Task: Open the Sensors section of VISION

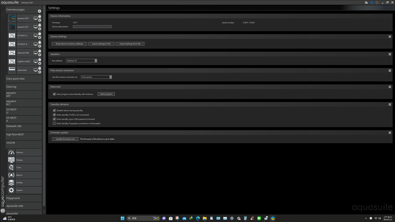Action: tap(25, 152)
